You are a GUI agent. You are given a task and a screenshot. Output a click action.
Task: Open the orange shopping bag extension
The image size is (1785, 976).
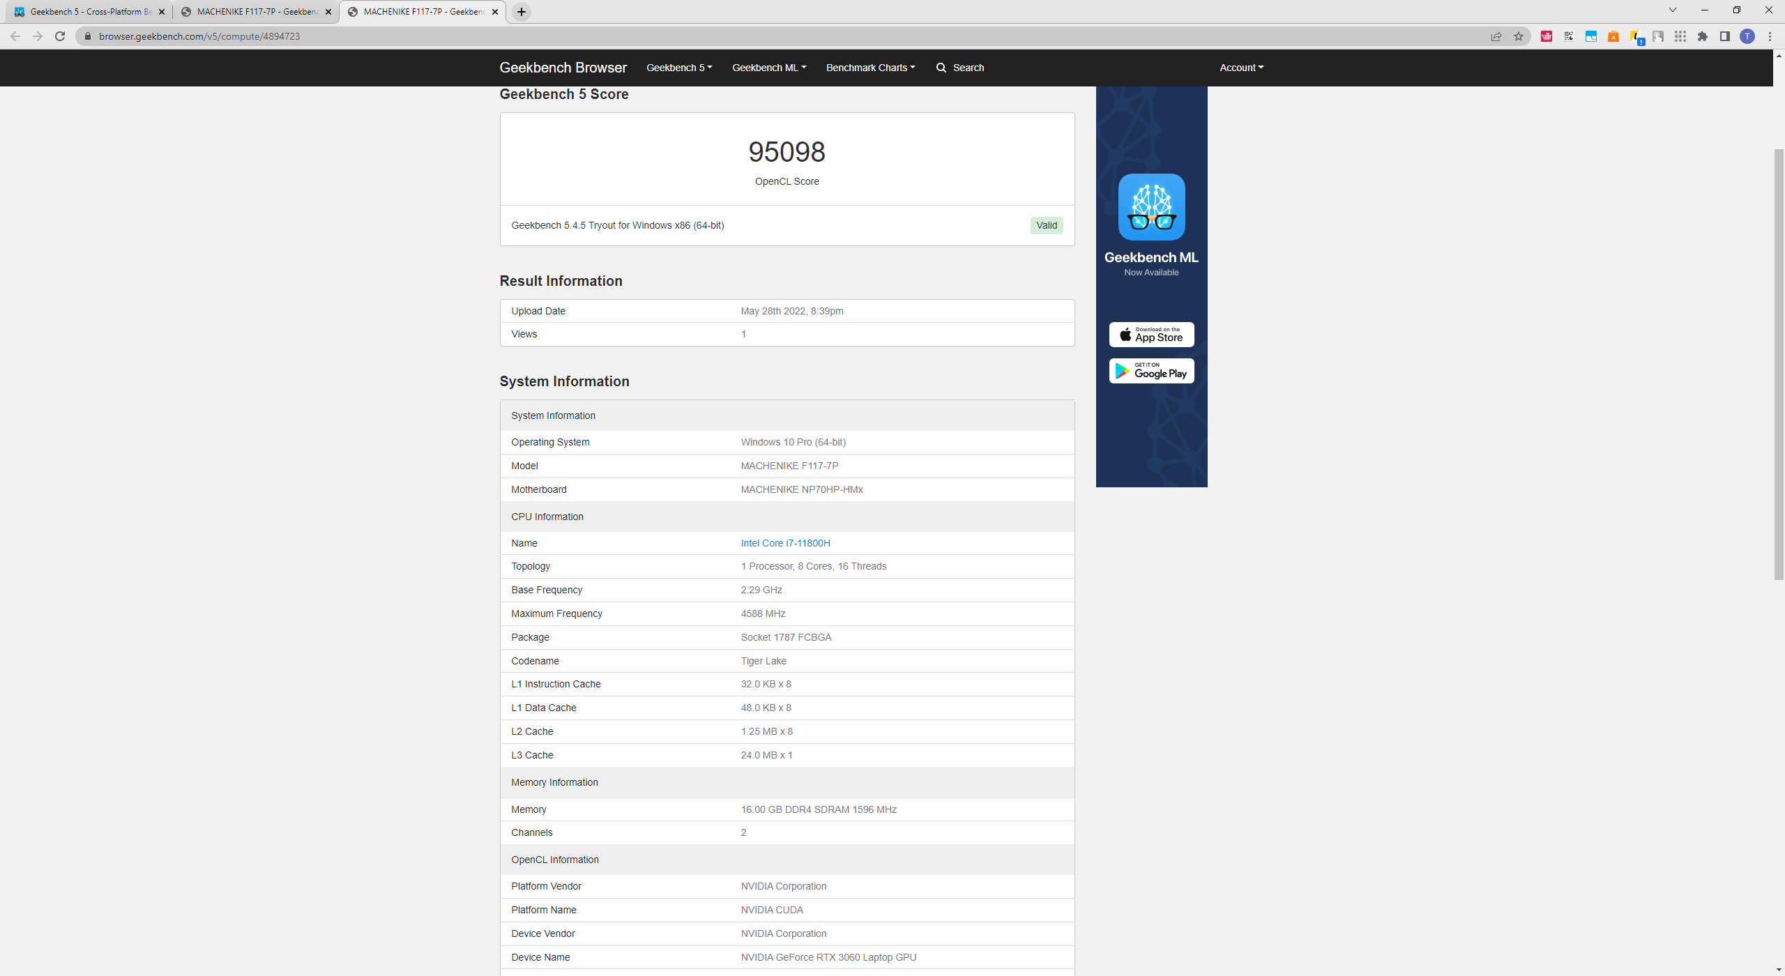pyautogui.click(x=1613, y=36)
